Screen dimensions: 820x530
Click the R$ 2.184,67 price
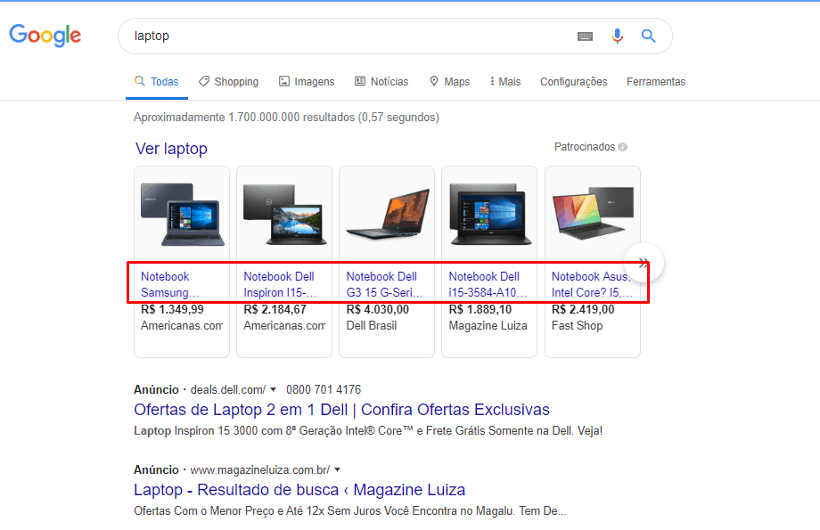point(275,309)
